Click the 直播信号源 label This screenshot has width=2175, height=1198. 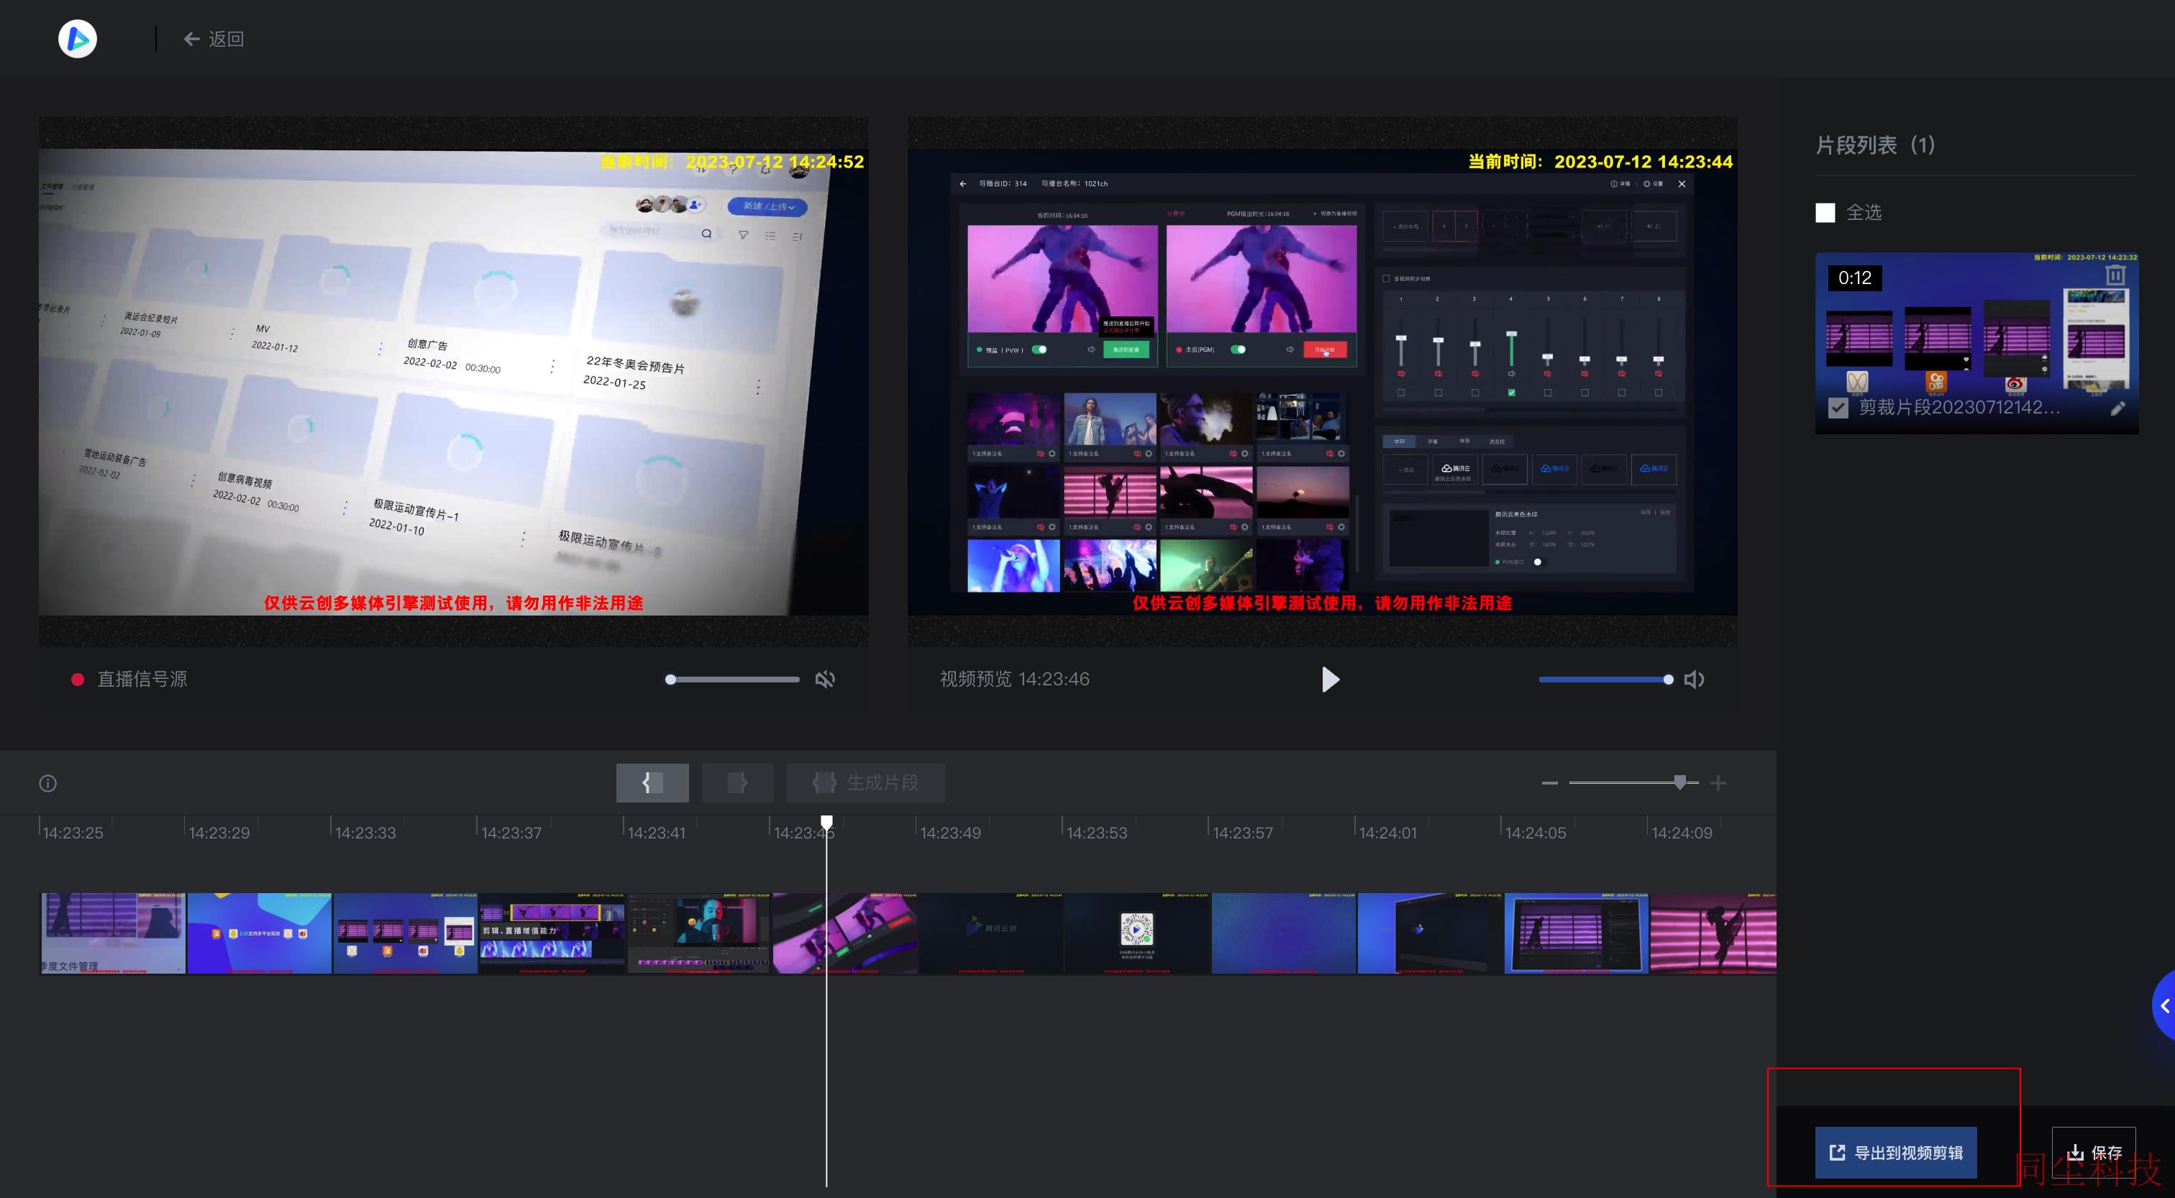[142, 680]
